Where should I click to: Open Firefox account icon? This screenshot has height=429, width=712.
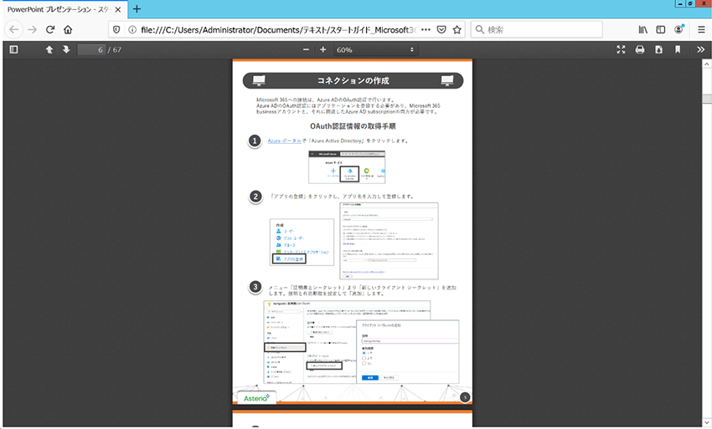click(678, 29)
